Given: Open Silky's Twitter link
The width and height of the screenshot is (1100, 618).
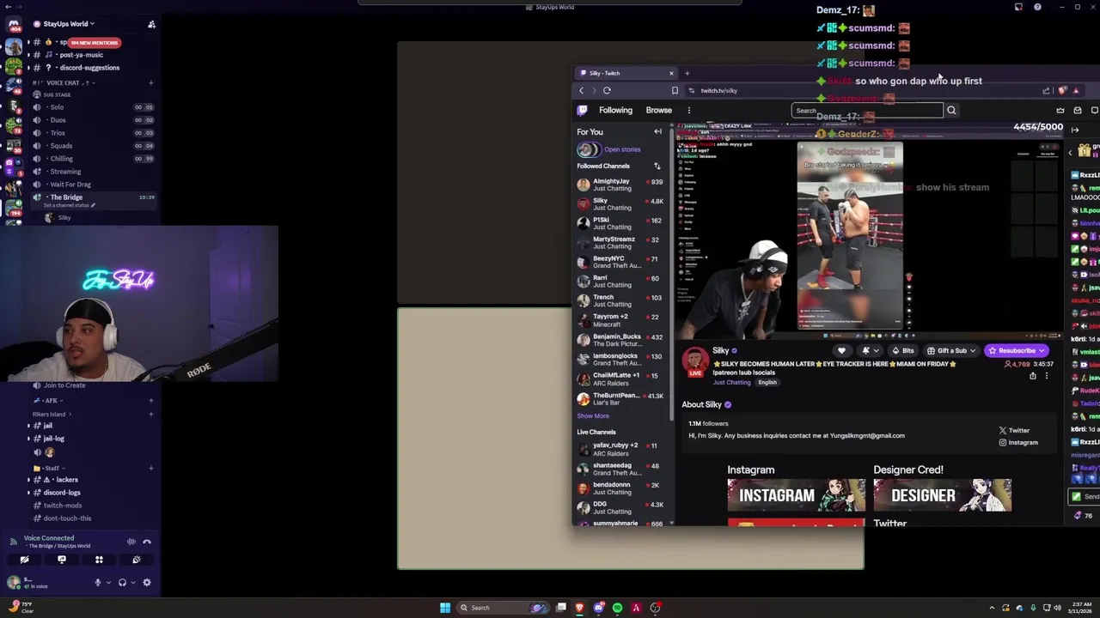Looking at the screenshot, I should [x=1014, y=431].
